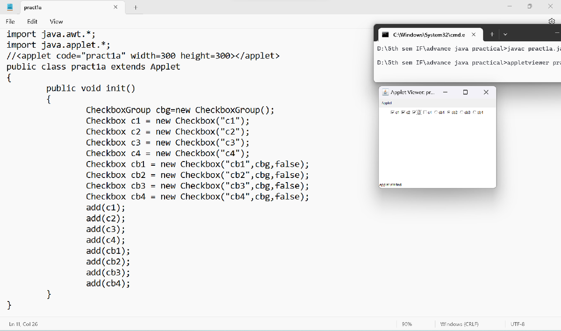Screen dimensions: 561x331
Task: Open a new Notepad tab with the plus button
Action: [136, 7]
